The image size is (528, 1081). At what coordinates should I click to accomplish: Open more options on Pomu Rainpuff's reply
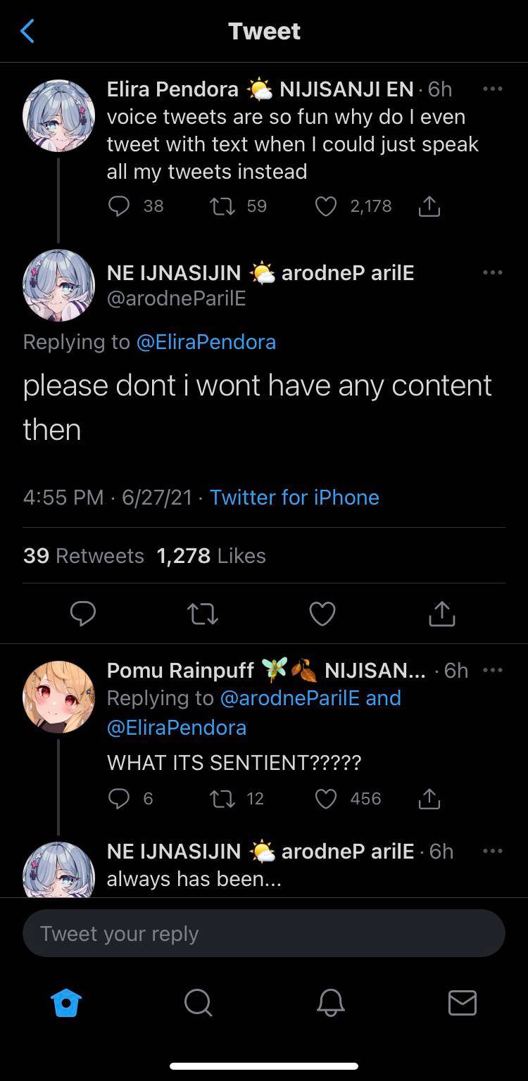click(x=493, y=669)
